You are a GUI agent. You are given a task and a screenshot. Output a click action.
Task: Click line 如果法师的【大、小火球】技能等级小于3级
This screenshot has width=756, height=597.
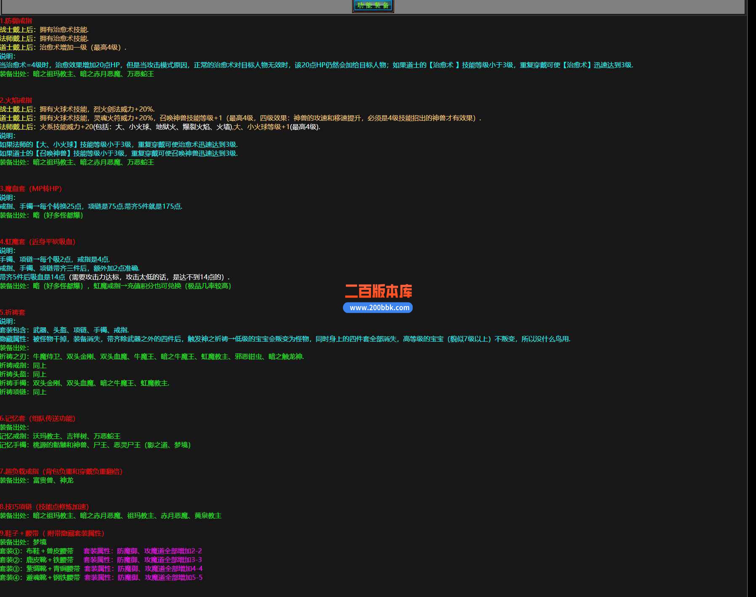[119, 144]
